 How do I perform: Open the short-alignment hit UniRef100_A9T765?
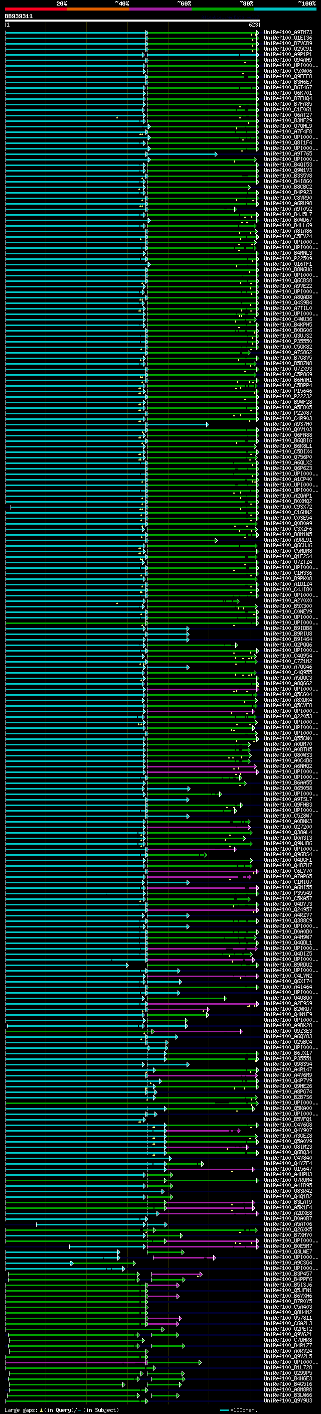pos(288,153)
